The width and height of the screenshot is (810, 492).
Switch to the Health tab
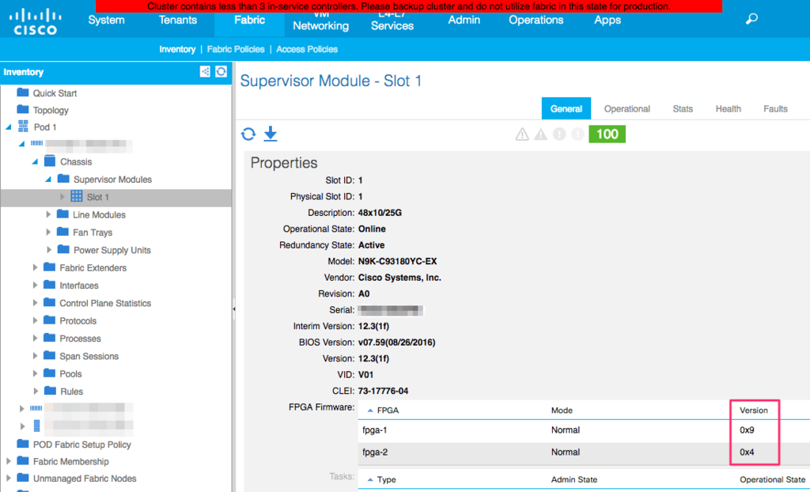728,108
